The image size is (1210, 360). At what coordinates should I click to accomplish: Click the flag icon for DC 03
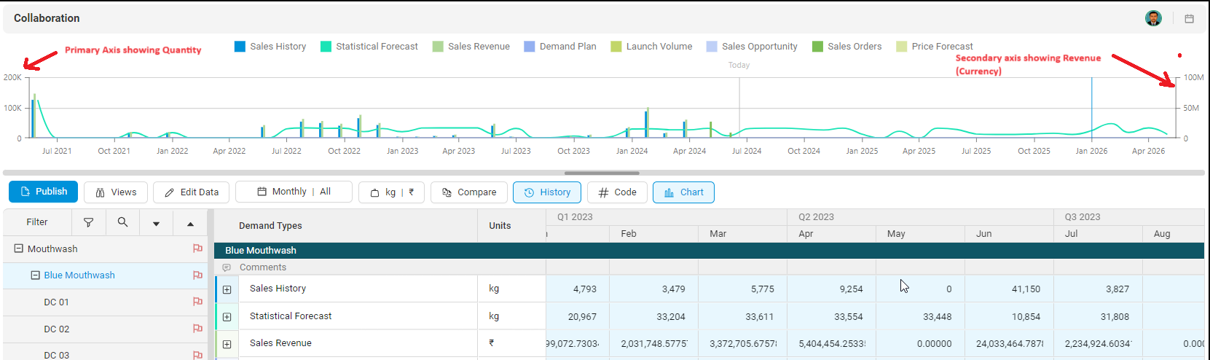(197, 355)
